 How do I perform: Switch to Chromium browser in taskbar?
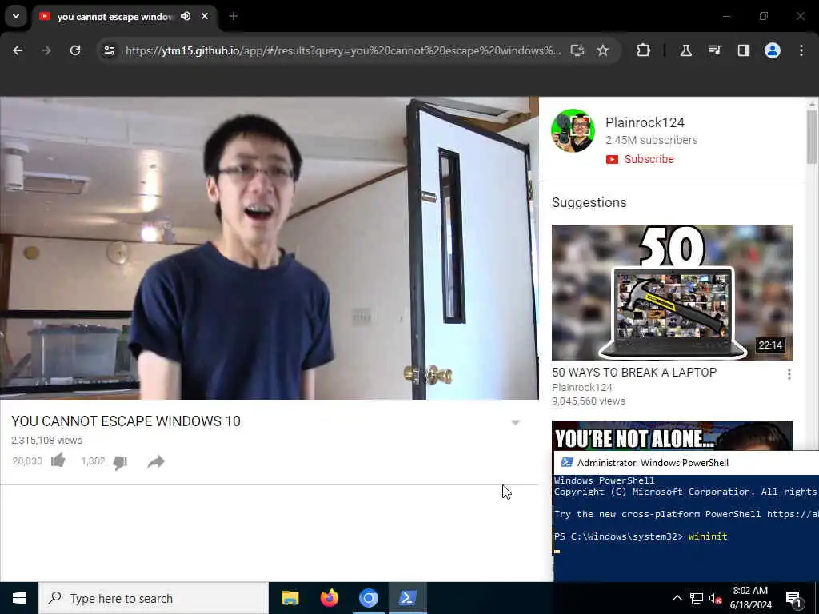coord(368,598)
